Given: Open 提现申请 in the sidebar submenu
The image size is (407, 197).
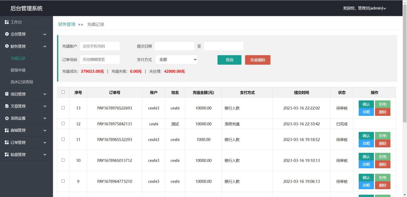Looking at the screenshot, I should (18, 70).
